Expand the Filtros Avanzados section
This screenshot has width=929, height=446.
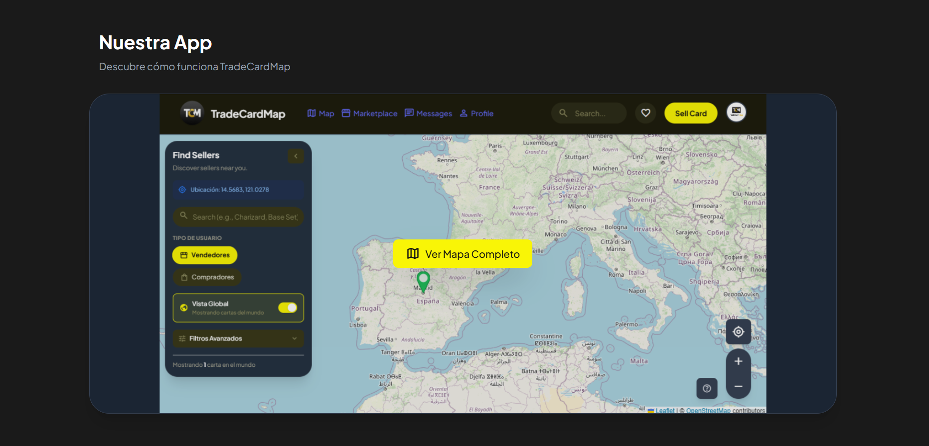tap(238, 338)
